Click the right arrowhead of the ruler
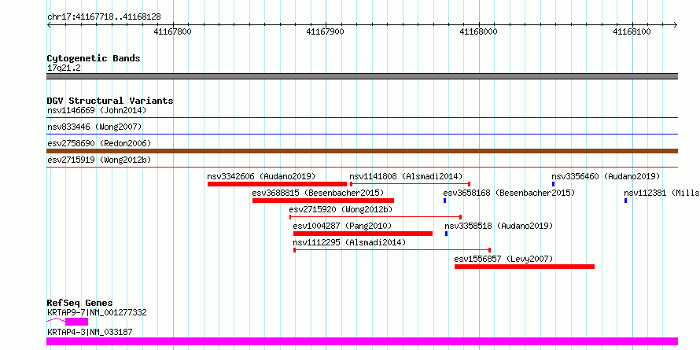 click(676, 24)
